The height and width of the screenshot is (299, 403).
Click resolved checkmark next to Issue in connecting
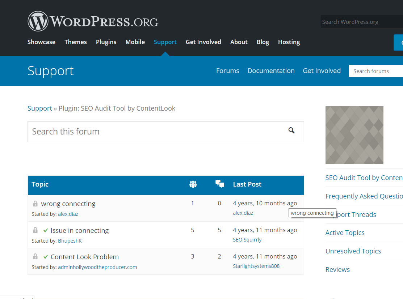tap(46, 230)
